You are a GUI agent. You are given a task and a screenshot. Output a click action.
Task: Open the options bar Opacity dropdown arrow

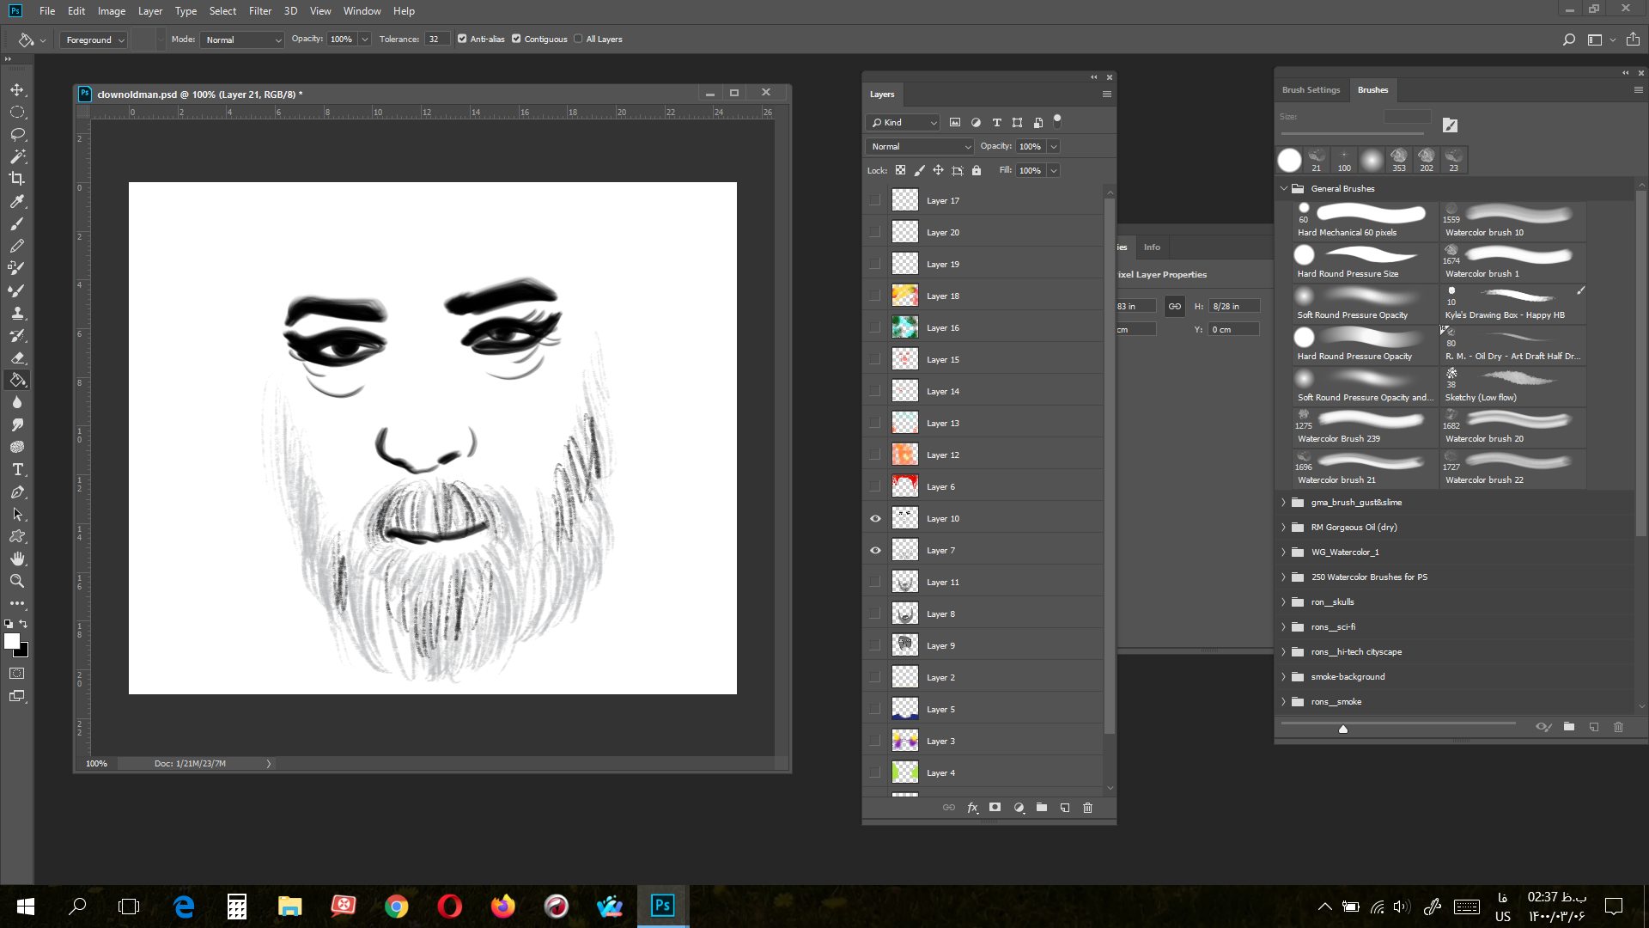pyautogui.click(x=365, y=40)
